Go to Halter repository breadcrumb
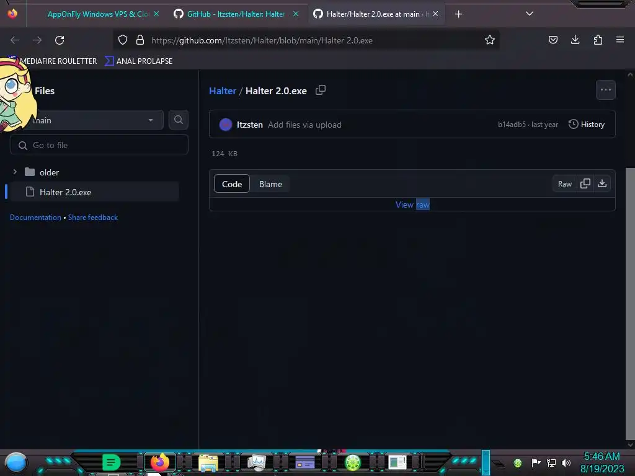The image size is (635, 476). [223, 90]
